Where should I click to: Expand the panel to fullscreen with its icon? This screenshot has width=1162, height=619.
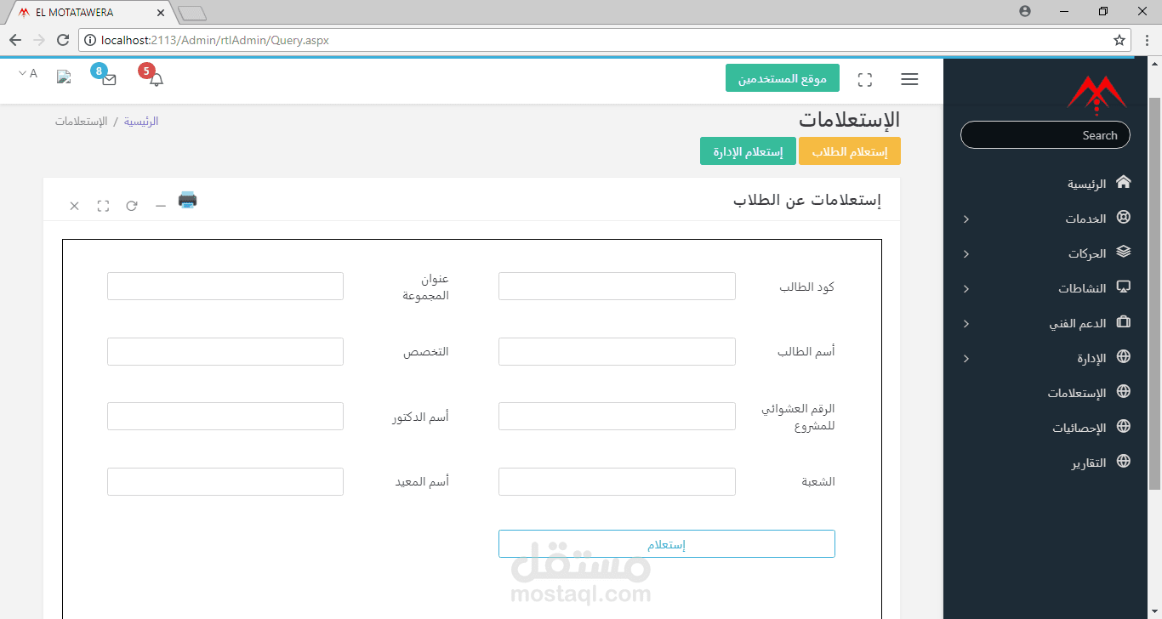tap(103, 206)
